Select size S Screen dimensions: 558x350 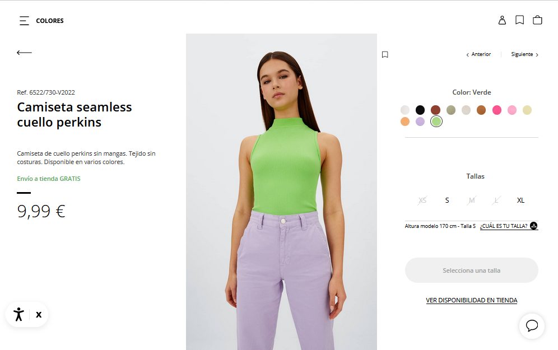tap(447, 200)
